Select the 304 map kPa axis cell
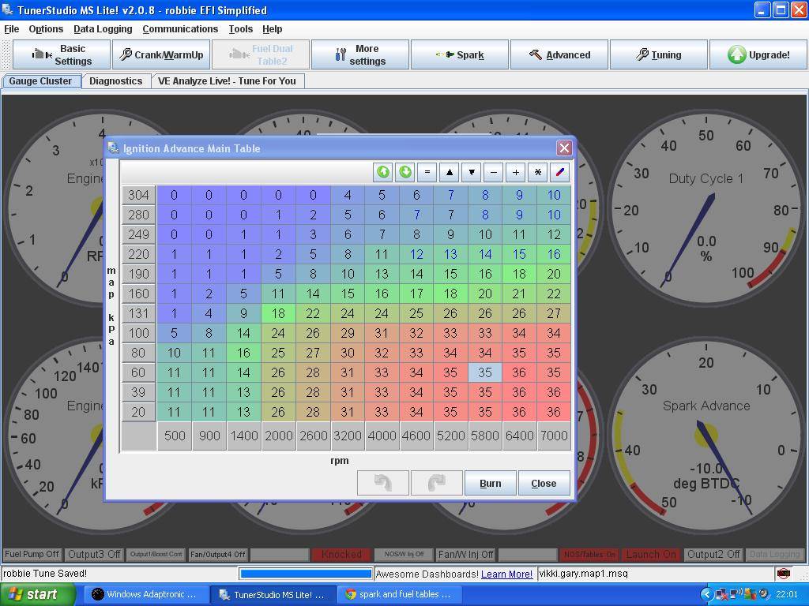The image size is (809, 606). tap(138, 195)
